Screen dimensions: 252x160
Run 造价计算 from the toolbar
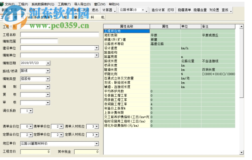(x=158, y=10)
